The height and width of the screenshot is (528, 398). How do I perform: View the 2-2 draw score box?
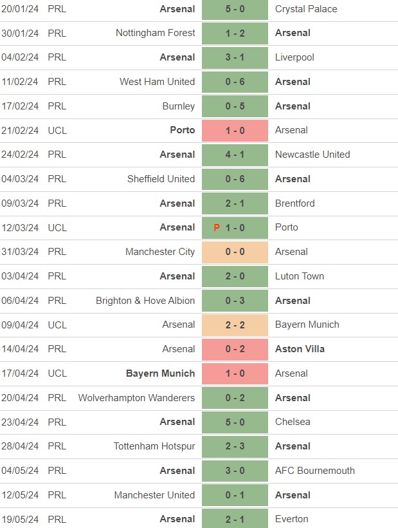point(235,325)
